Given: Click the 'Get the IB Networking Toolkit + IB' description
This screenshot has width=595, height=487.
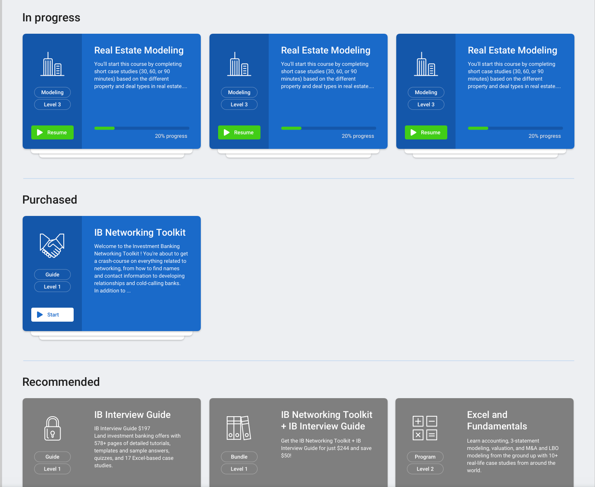Looking at the screenshot, I should [326, 448].
